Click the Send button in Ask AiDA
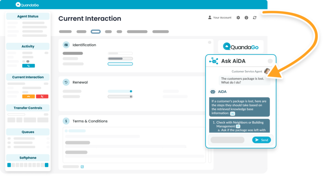 tap(261, 140)
